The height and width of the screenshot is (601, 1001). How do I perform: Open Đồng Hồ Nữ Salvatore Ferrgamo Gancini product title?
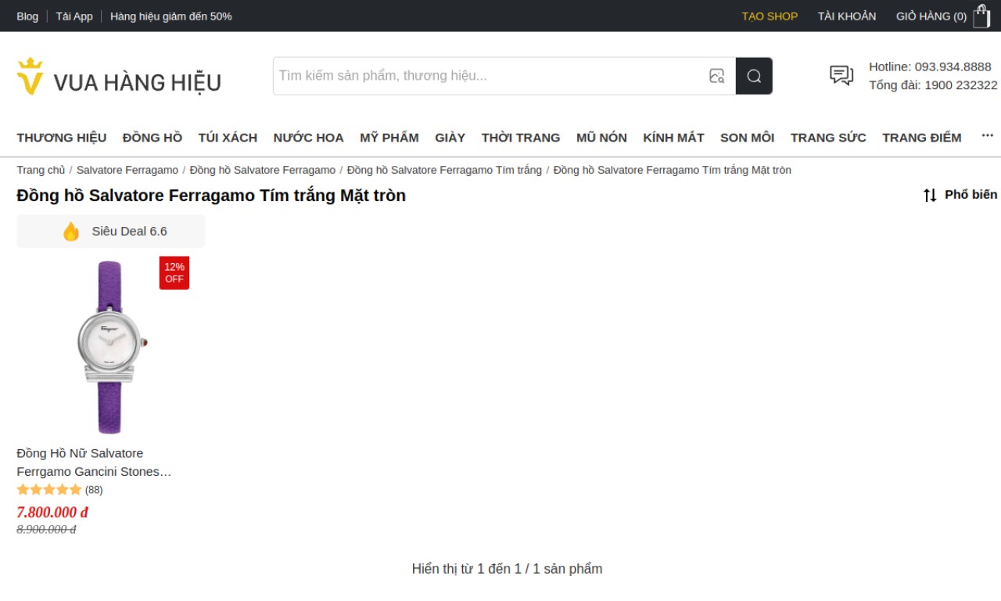[x=94, y=462]
